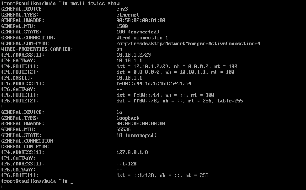The image size is (306, 190).
Task: Click the ens3 device name value
Action: [x=122, y=9]
